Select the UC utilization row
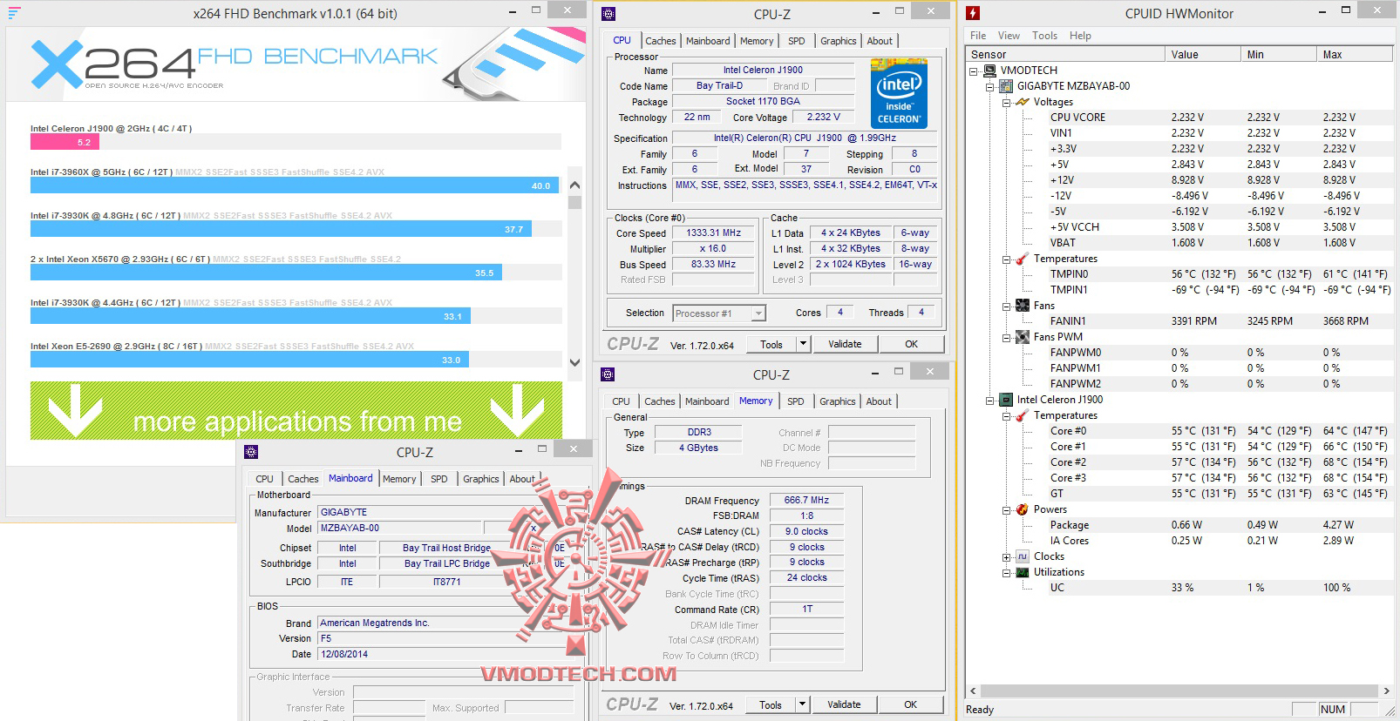 pyautogui.click(x=1221, y=588)
